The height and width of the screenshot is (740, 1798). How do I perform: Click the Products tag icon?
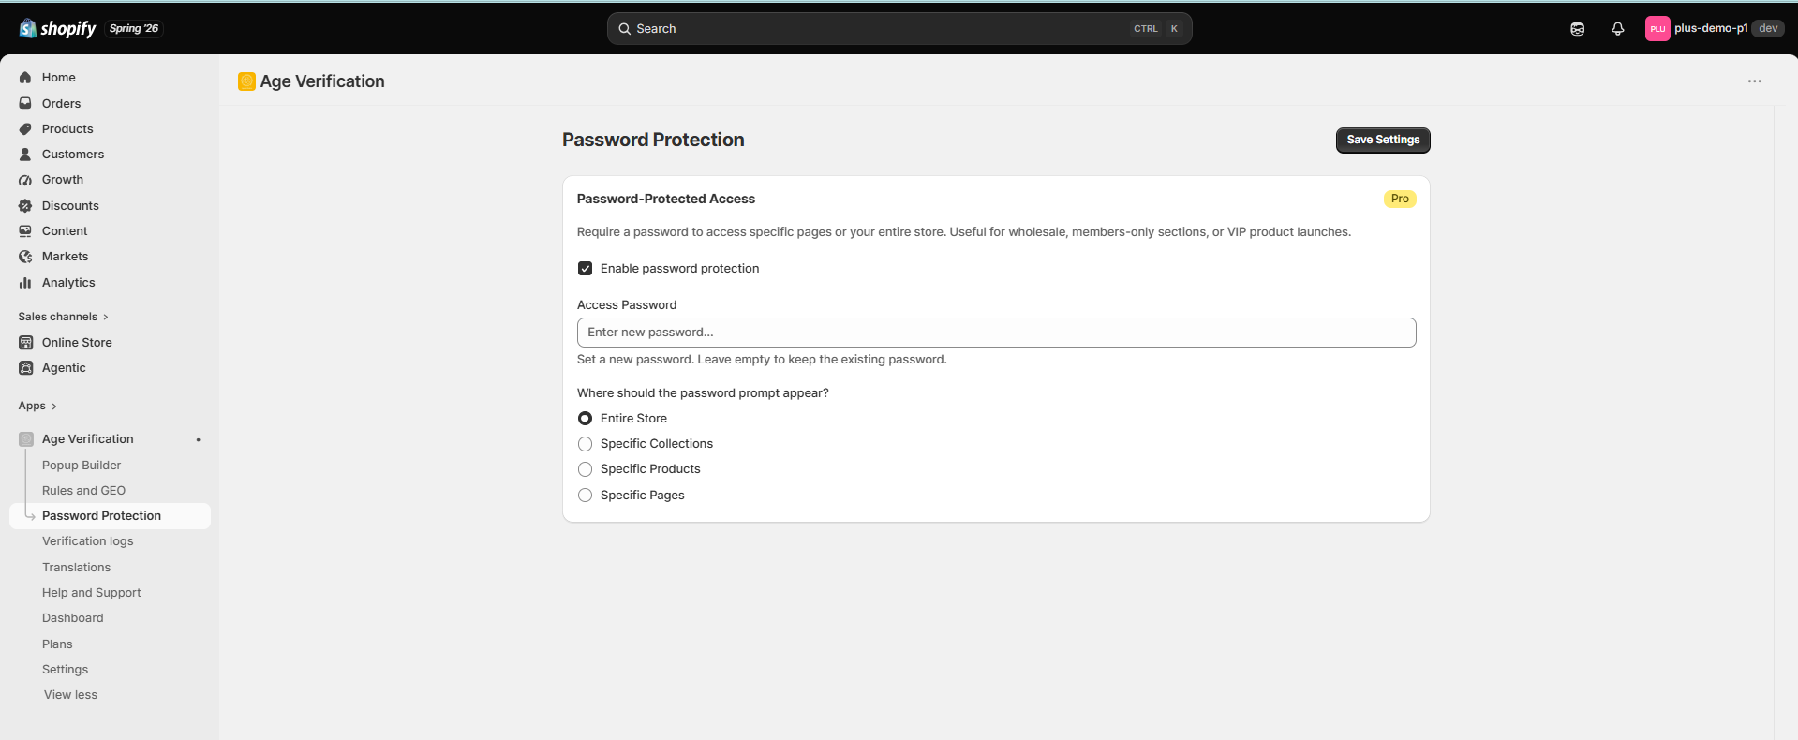pyautogui.click(x=25, y=128)
